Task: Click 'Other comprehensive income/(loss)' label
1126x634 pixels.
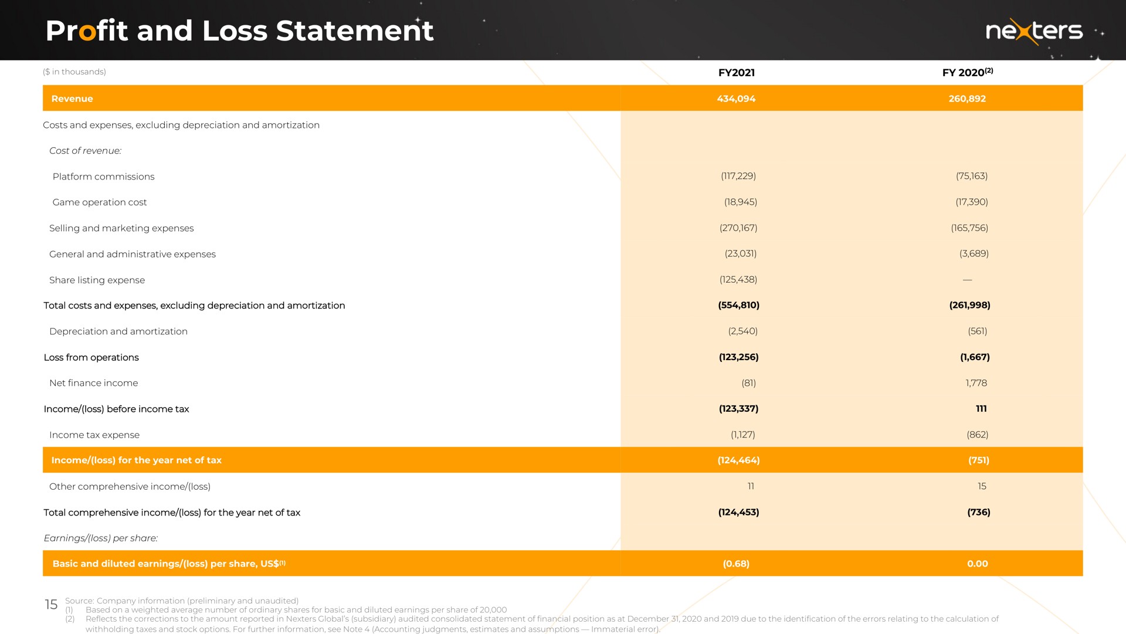Action: coord(130,487)
